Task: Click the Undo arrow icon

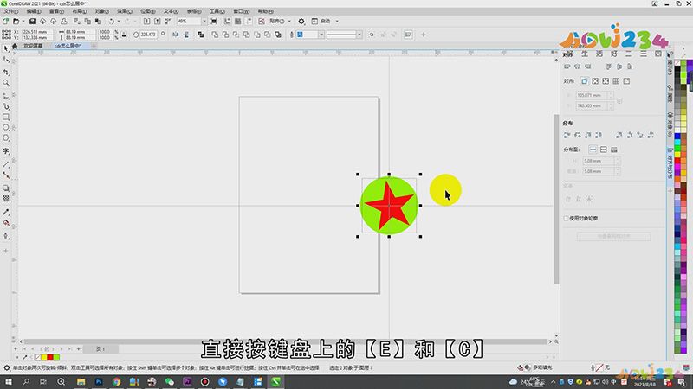Action: point(112,21)
